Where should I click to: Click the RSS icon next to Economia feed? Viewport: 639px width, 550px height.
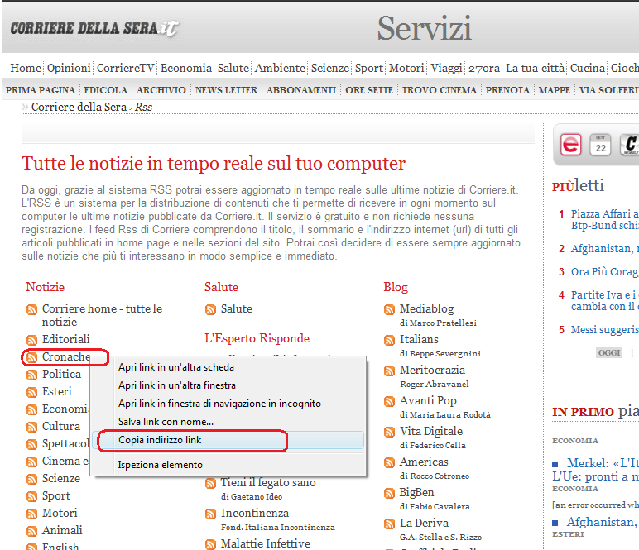(x=31, y=409)
